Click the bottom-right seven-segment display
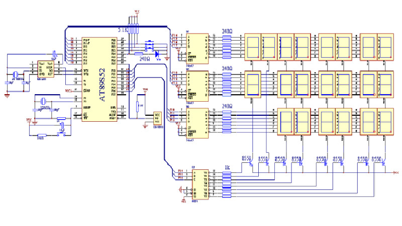 click(385, 122)
